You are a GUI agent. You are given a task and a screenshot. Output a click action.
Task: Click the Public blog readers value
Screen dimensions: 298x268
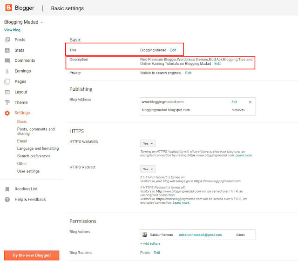[x=145, y=253]
